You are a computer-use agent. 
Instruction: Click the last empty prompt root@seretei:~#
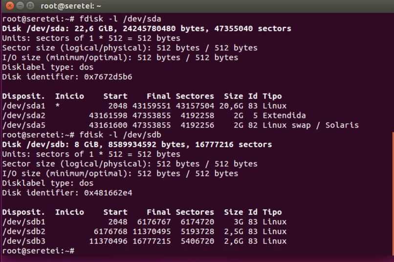pos(38,251)
